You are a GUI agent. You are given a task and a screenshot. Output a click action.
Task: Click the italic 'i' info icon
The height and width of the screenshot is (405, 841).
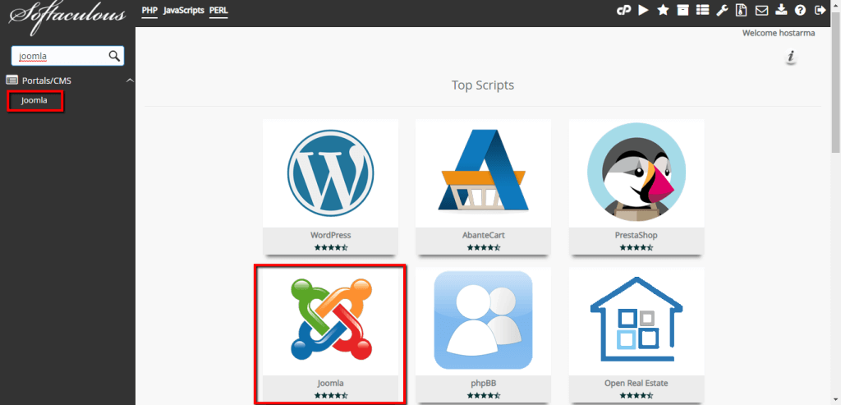click(791, 57)
